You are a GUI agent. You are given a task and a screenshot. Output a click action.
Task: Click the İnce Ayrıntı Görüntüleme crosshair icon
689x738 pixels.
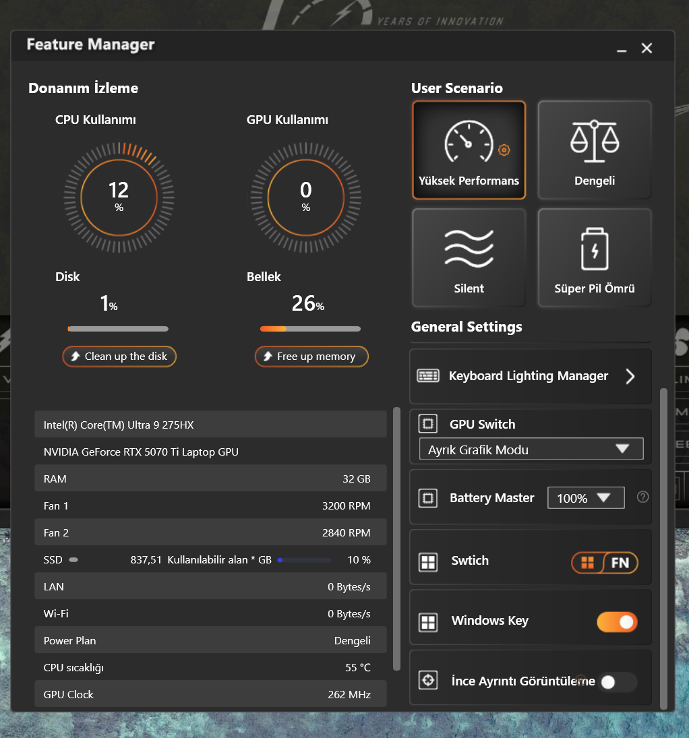428,680
